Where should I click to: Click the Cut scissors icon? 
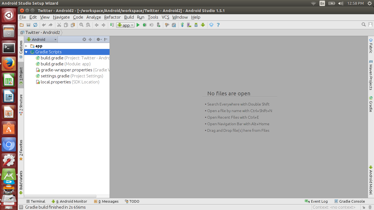(x=59, y=25)
